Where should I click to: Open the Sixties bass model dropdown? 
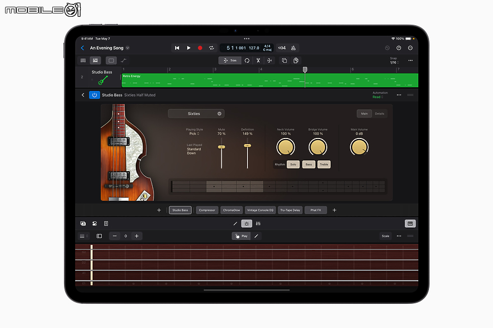(196, 114)
